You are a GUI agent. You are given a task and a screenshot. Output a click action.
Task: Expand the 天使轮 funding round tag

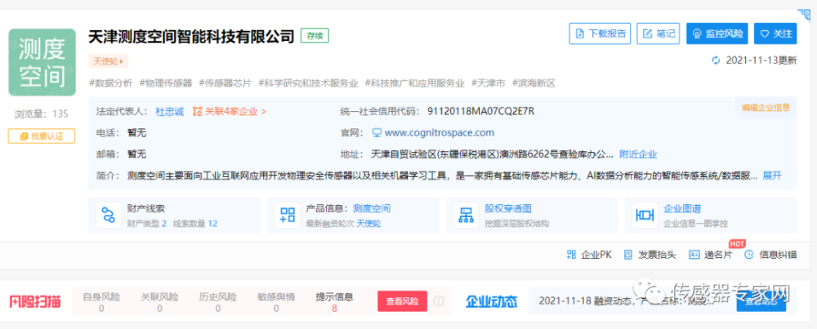coord(109,60)
